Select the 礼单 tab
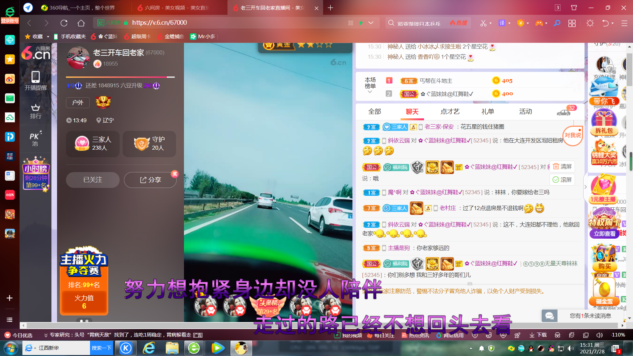The height and width of the screenshot is (356, 633). click(488, 112)
